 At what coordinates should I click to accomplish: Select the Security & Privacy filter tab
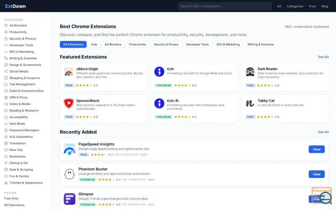166,45
